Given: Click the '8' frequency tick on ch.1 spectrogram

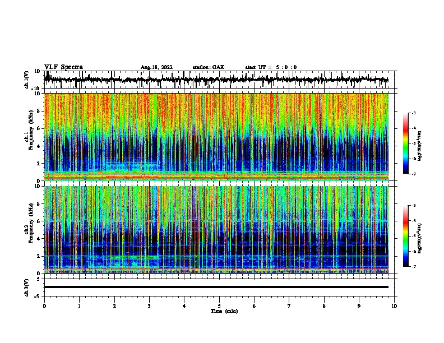Looking at the screenshot, I should coord(39,111).
